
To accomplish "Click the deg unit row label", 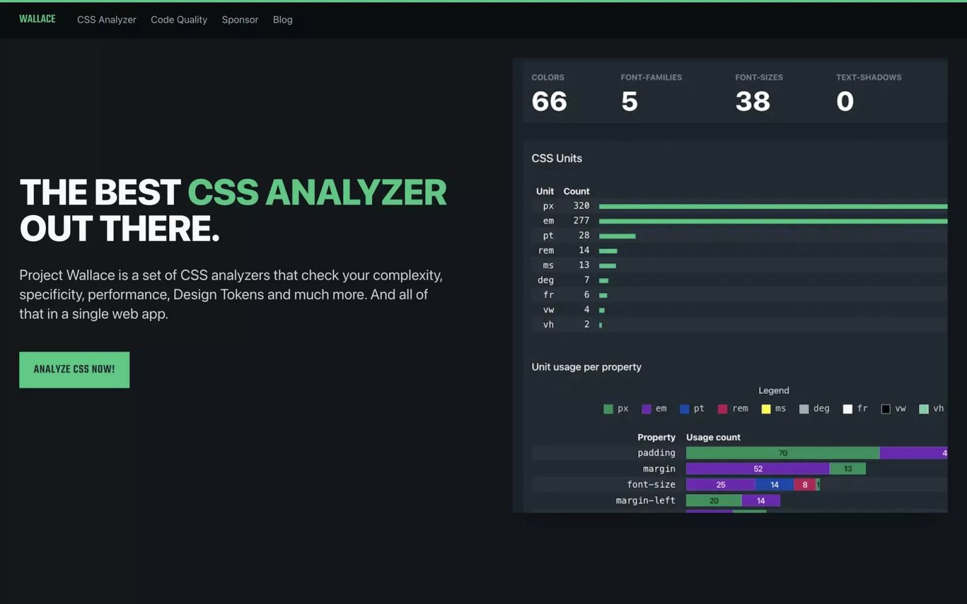I will (546, 280).
